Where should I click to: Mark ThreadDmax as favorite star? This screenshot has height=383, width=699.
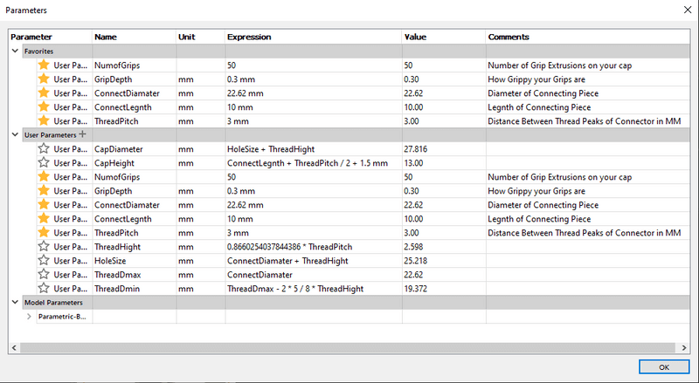tap(43, 274)
